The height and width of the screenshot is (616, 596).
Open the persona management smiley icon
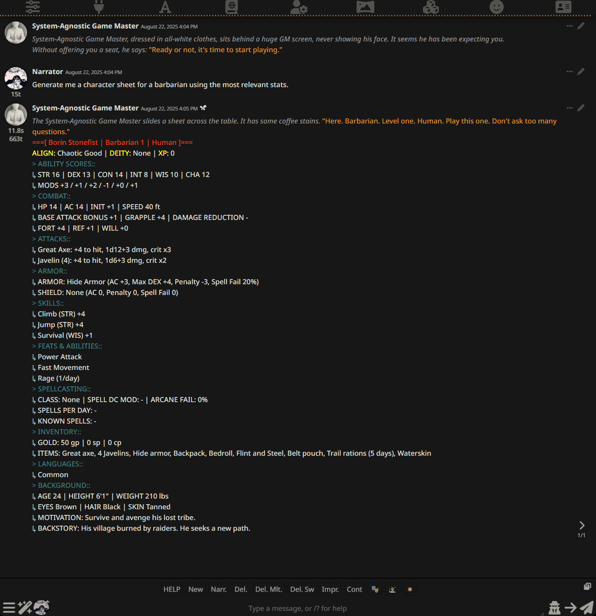tap(497, 7)
